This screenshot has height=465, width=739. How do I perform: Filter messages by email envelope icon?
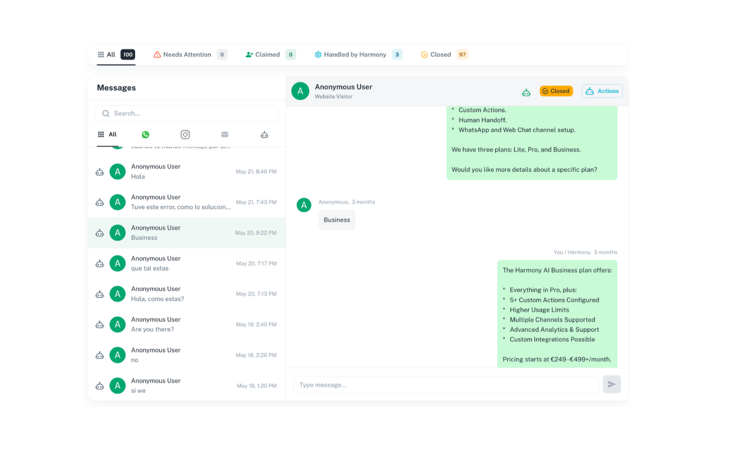click(224, 135)
